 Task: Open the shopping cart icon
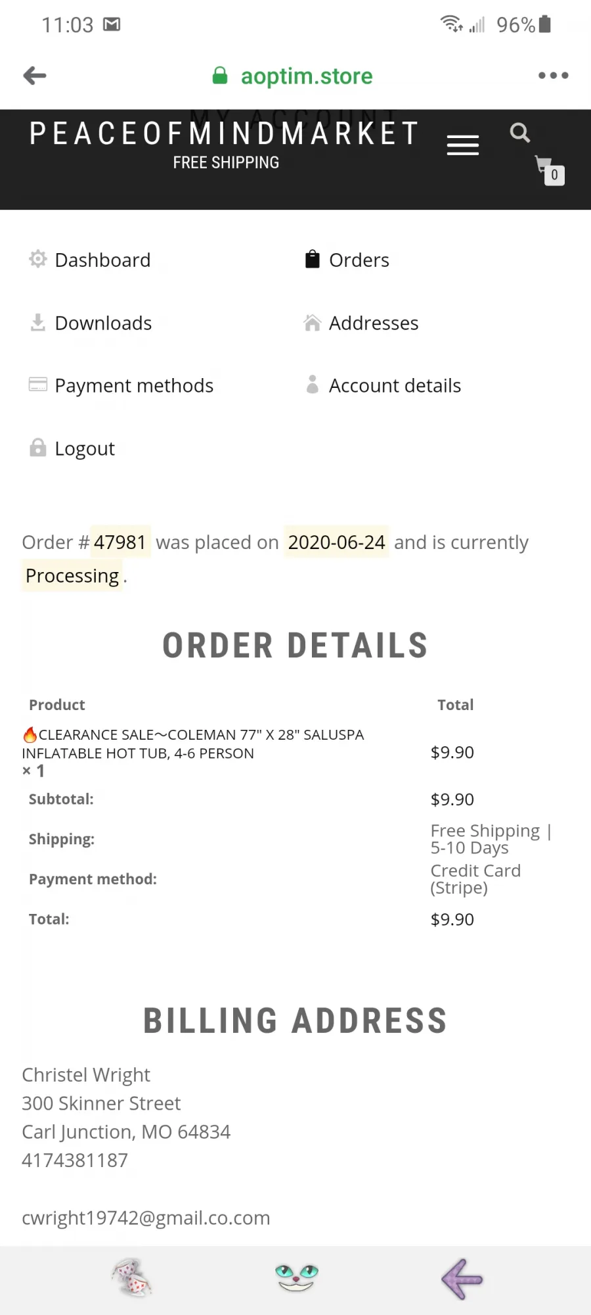click(x=550, y=170)
